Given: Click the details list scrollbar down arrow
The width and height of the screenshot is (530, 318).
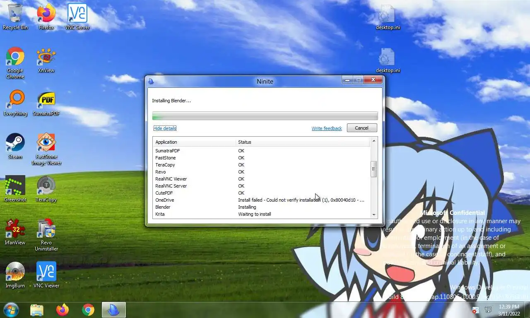Looking at the screenshot, I should [x=374, y=214].
